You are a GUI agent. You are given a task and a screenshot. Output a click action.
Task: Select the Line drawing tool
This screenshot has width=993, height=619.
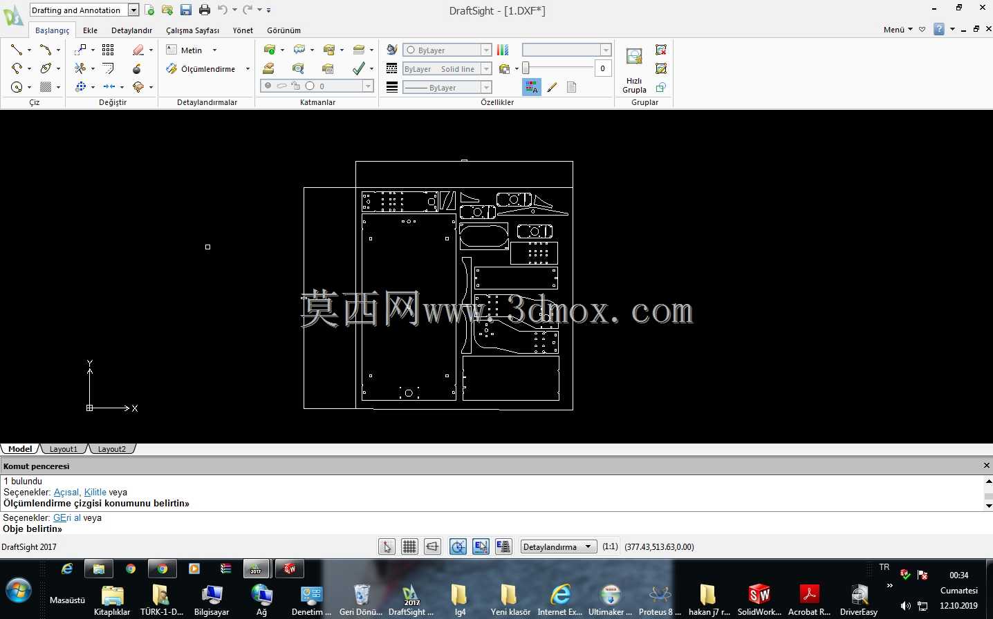17,50
